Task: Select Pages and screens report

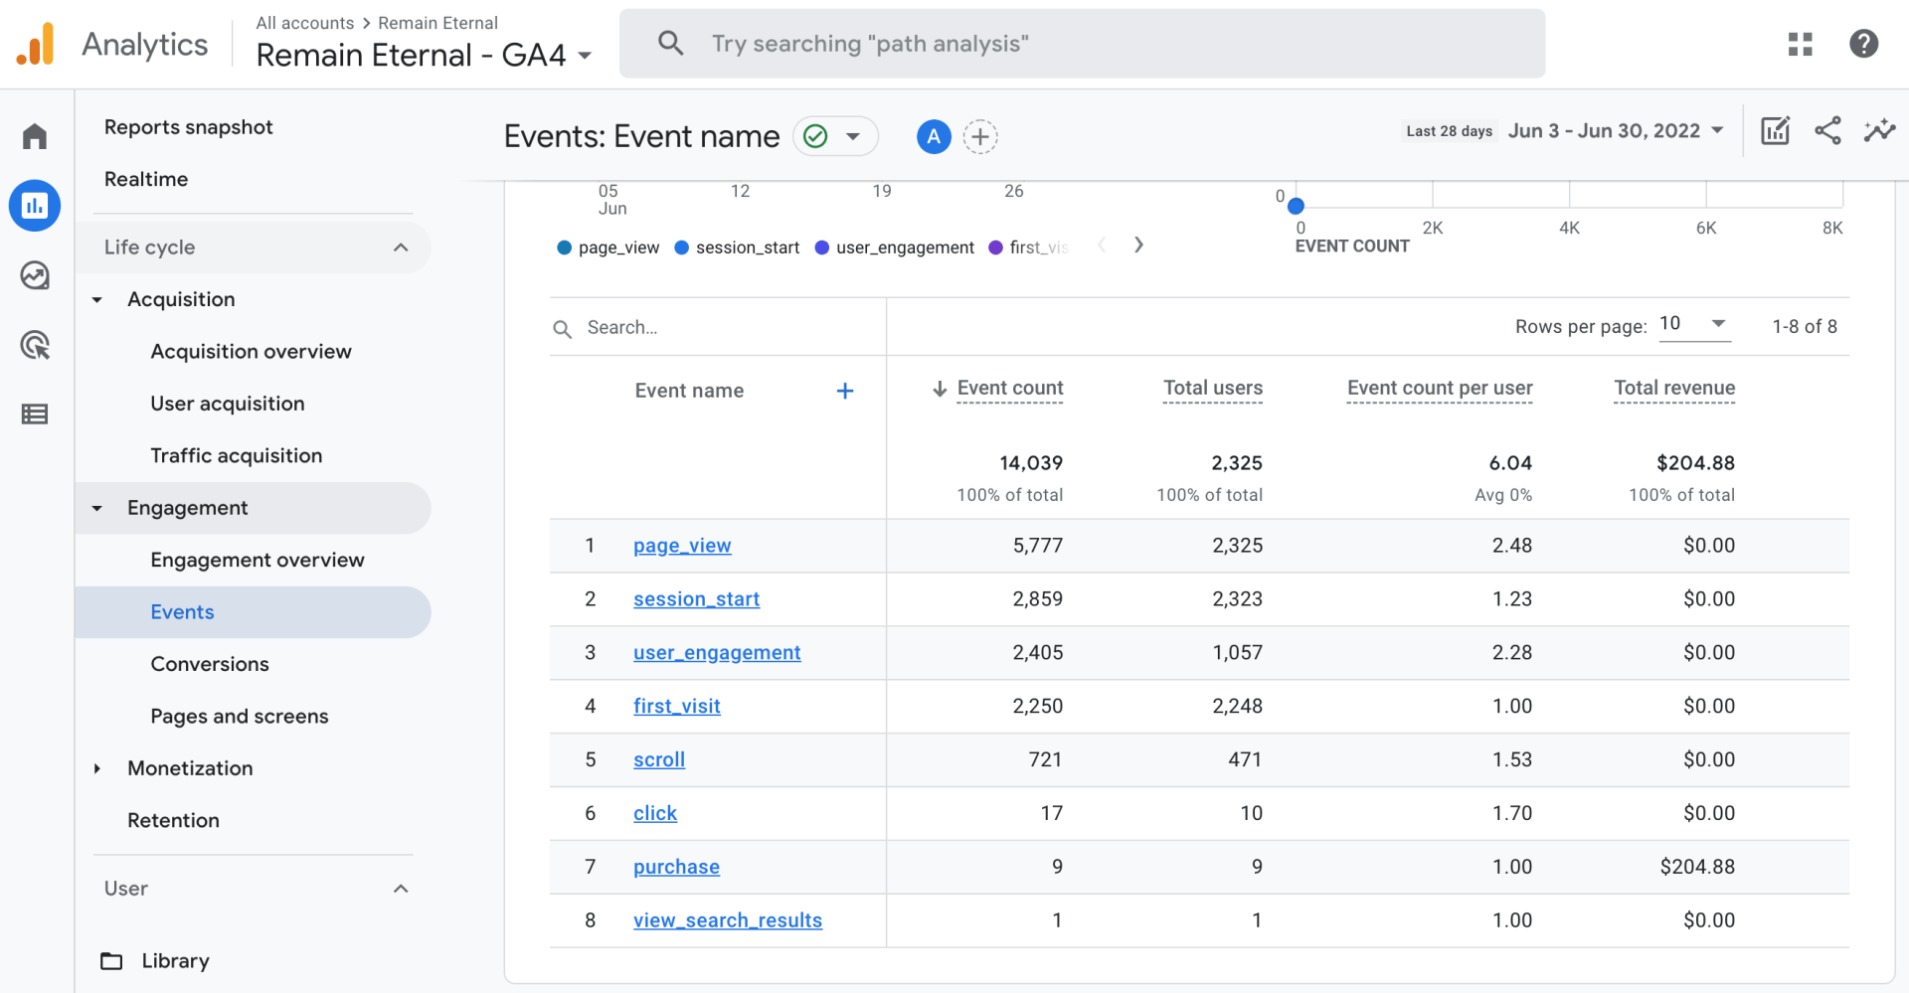Action: coord(240,717)
